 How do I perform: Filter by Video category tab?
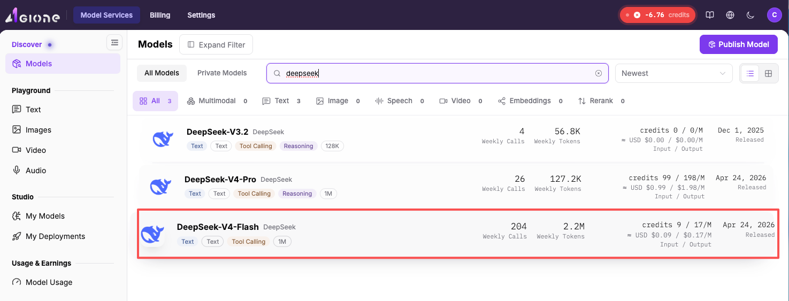tap(461, 101)
